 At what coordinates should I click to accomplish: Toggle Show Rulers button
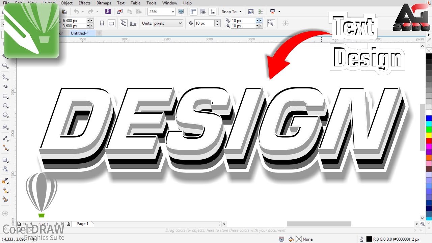point(193,11)
